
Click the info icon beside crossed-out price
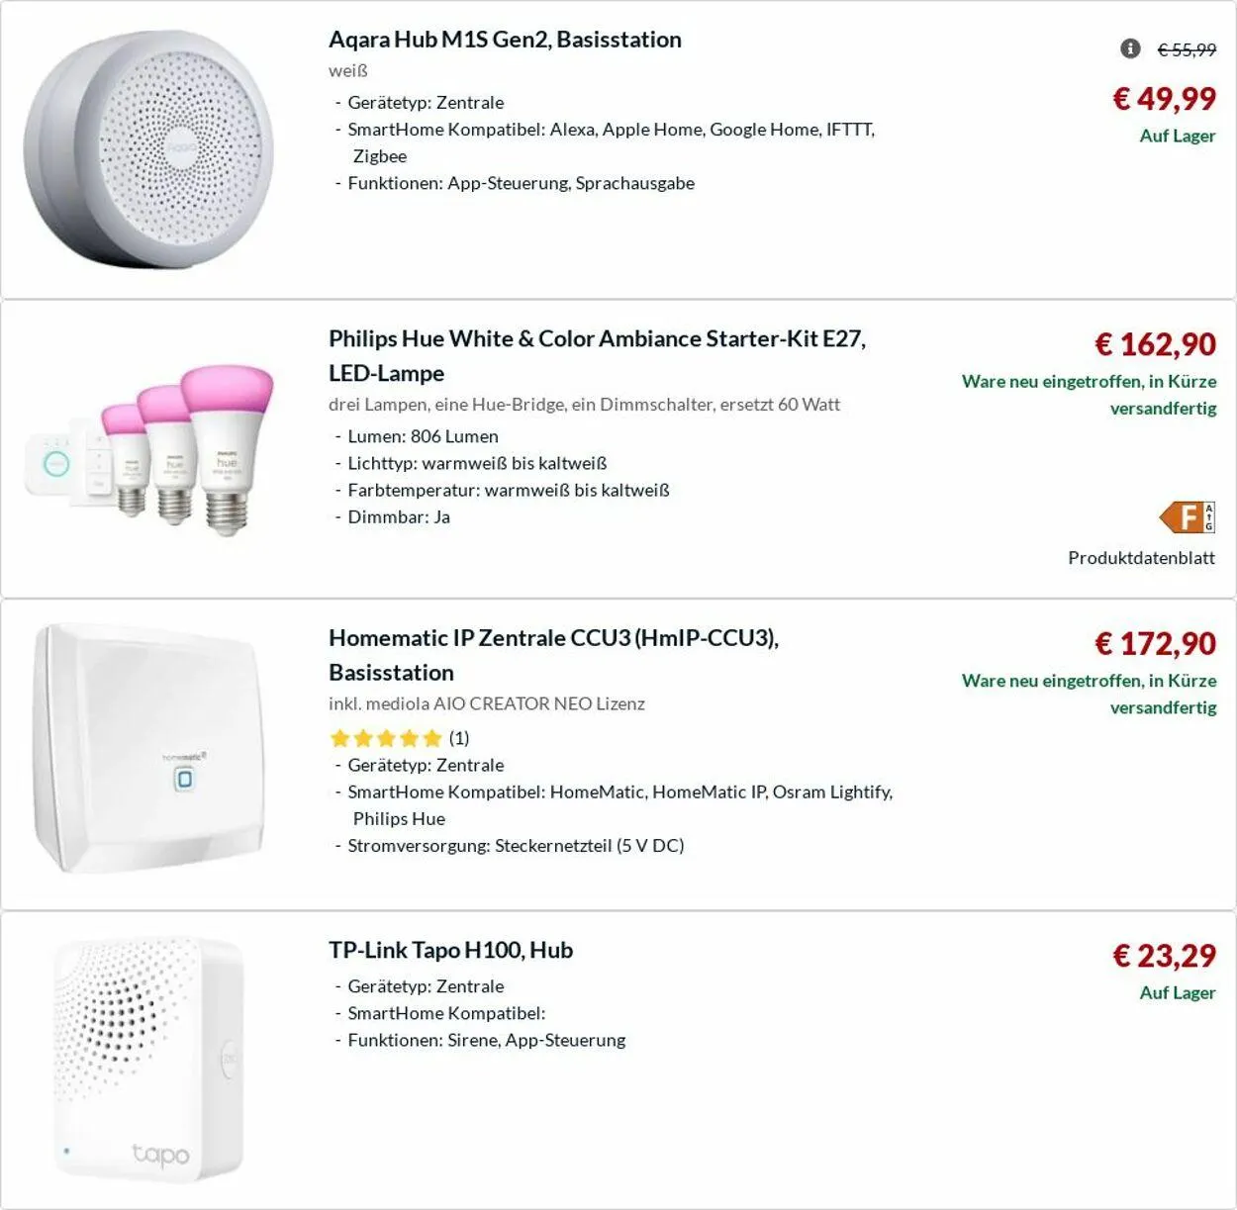pyautogui.click(x=1130, y=48)
